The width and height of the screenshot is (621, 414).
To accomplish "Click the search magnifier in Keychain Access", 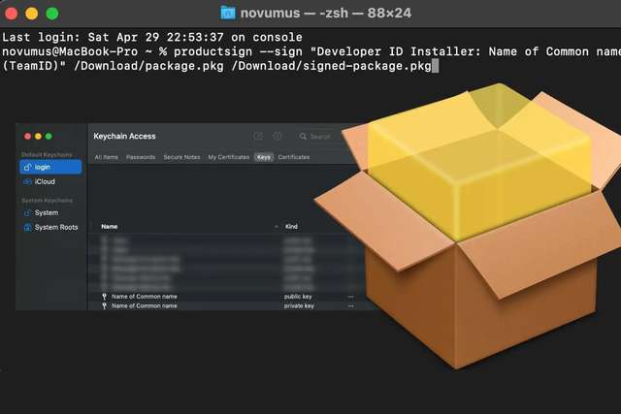I will click(304, 137).
